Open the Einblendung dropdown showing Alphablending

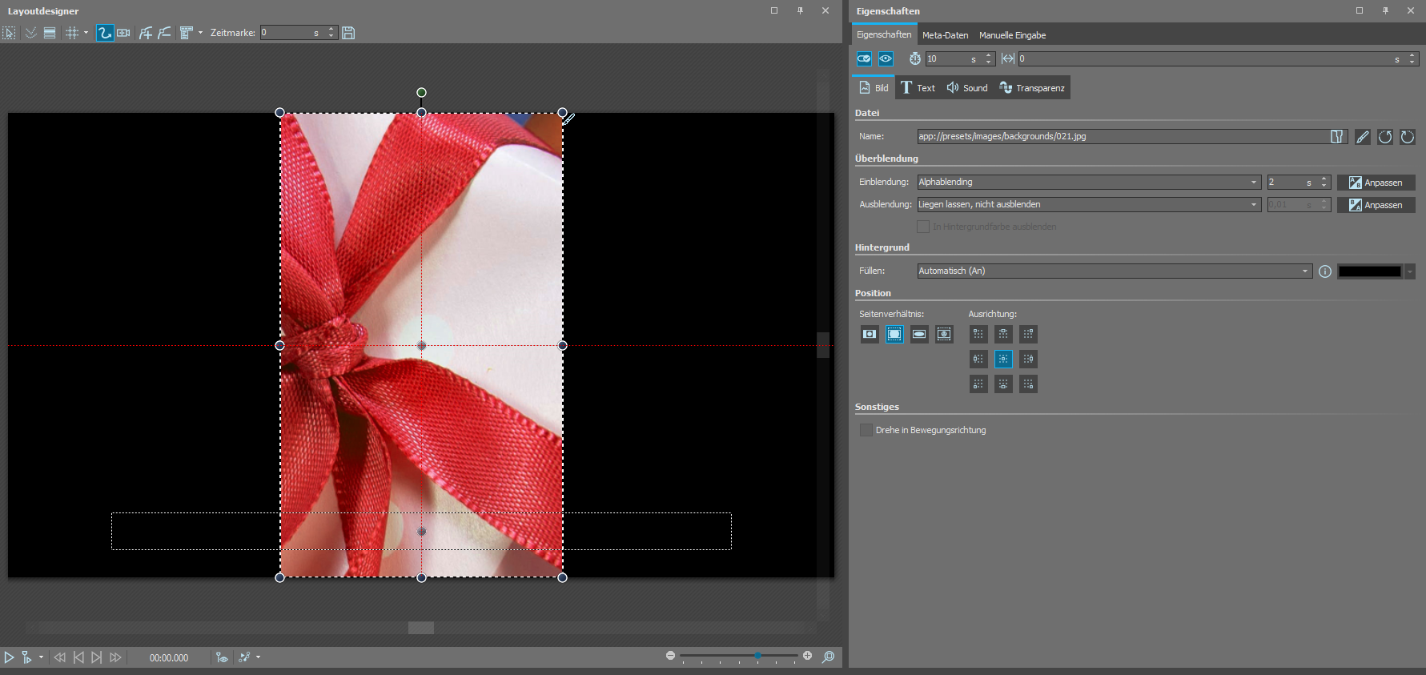1088,183
